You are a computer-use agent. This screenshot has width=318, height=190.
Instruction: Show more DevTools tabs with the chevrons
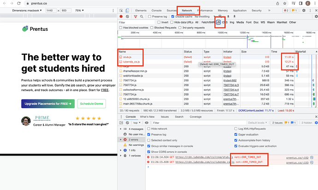coord(269,11)
